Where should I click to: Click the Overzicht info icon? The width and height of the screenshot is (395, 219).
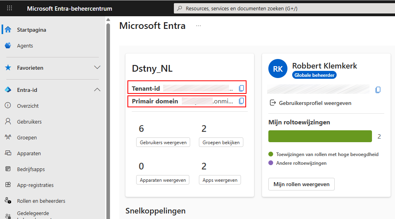click(x=8, y=105)
